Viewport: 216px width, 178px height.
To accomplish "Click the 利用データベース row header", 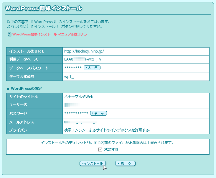I will coord(34,59).
